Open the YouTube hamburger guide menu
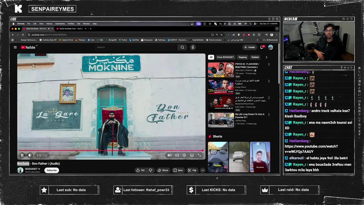 [x=15, y=47]
